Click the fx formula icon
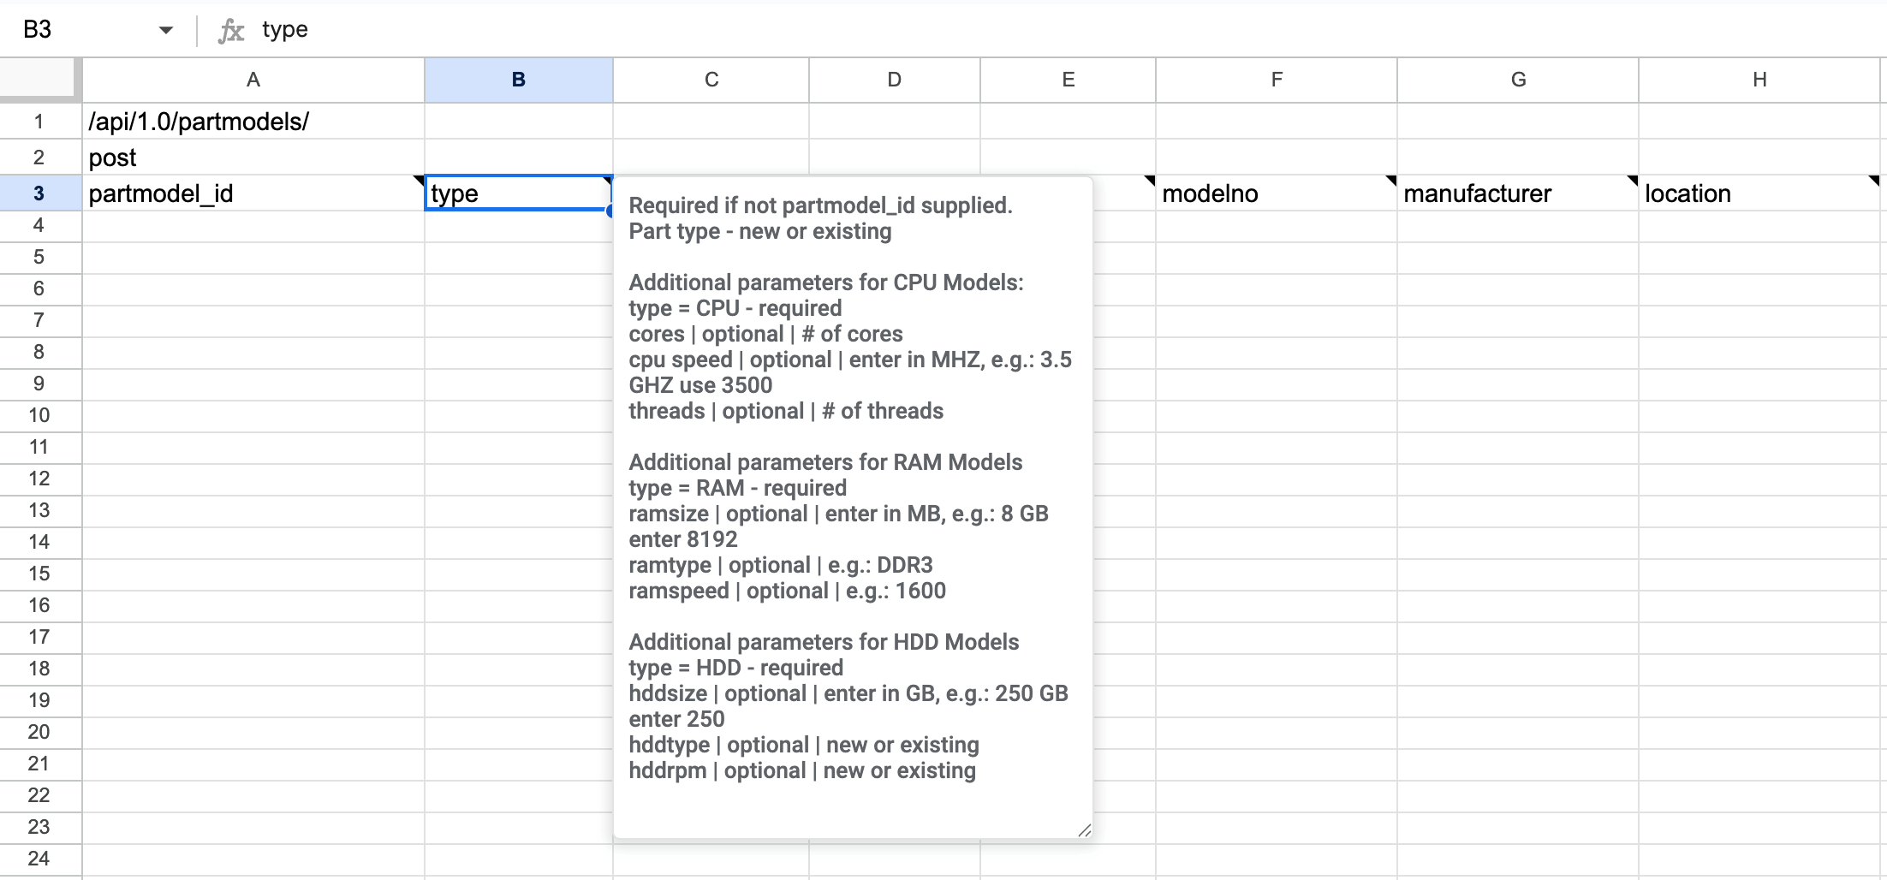This screenshot has height=880, width=1887. (x=229, y=29)
